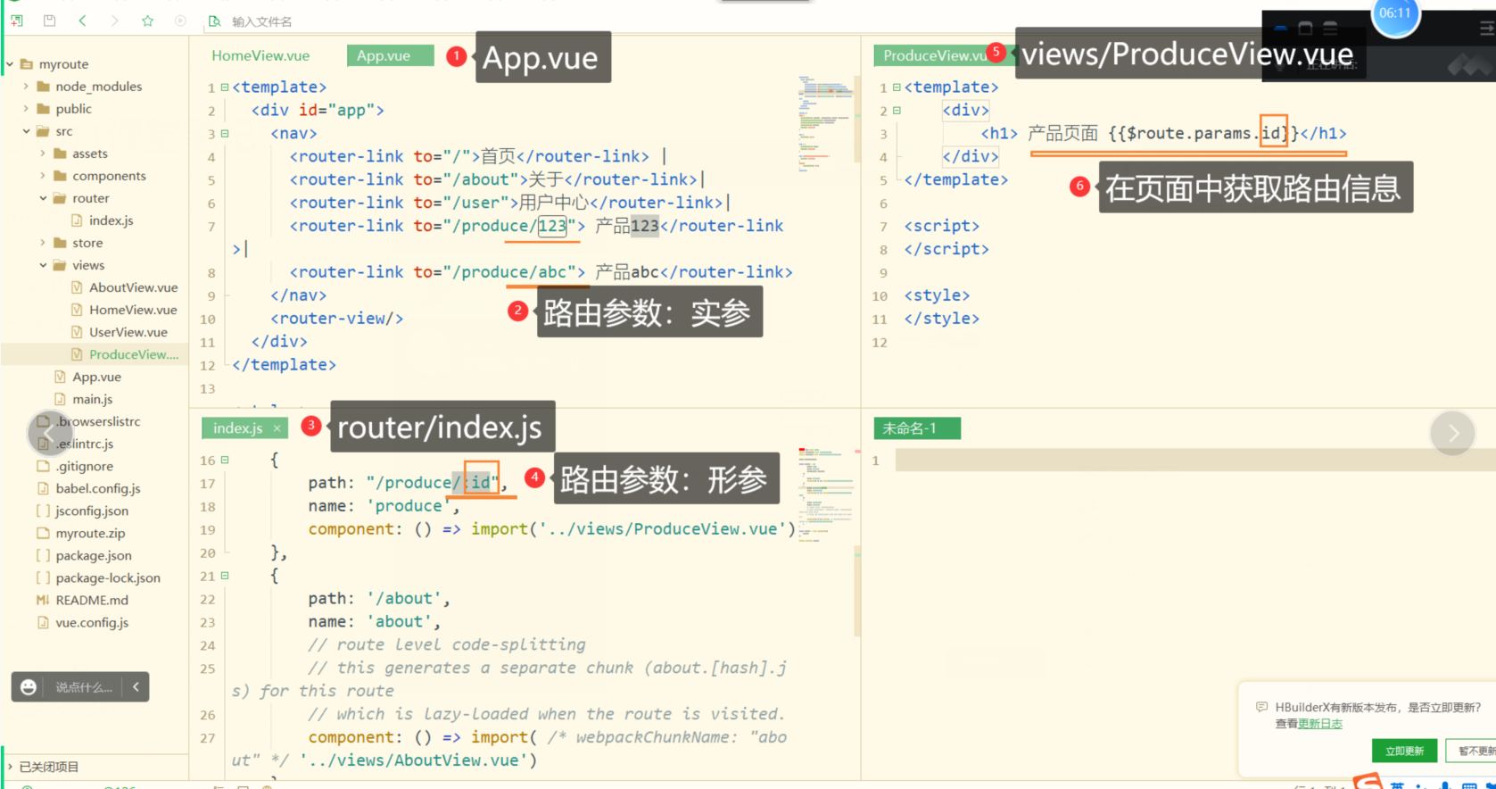
Task: Click the collapse arrow on the dark overlay
Action: click(1486, 29)
